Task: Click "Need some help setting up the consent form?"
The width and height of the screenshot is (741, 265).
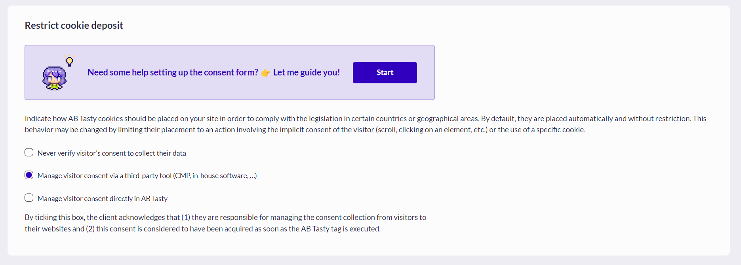Action: coord(173,73)
